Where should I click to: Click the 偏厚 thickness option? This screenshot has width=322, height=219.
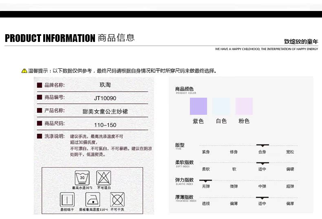point(290,204)
